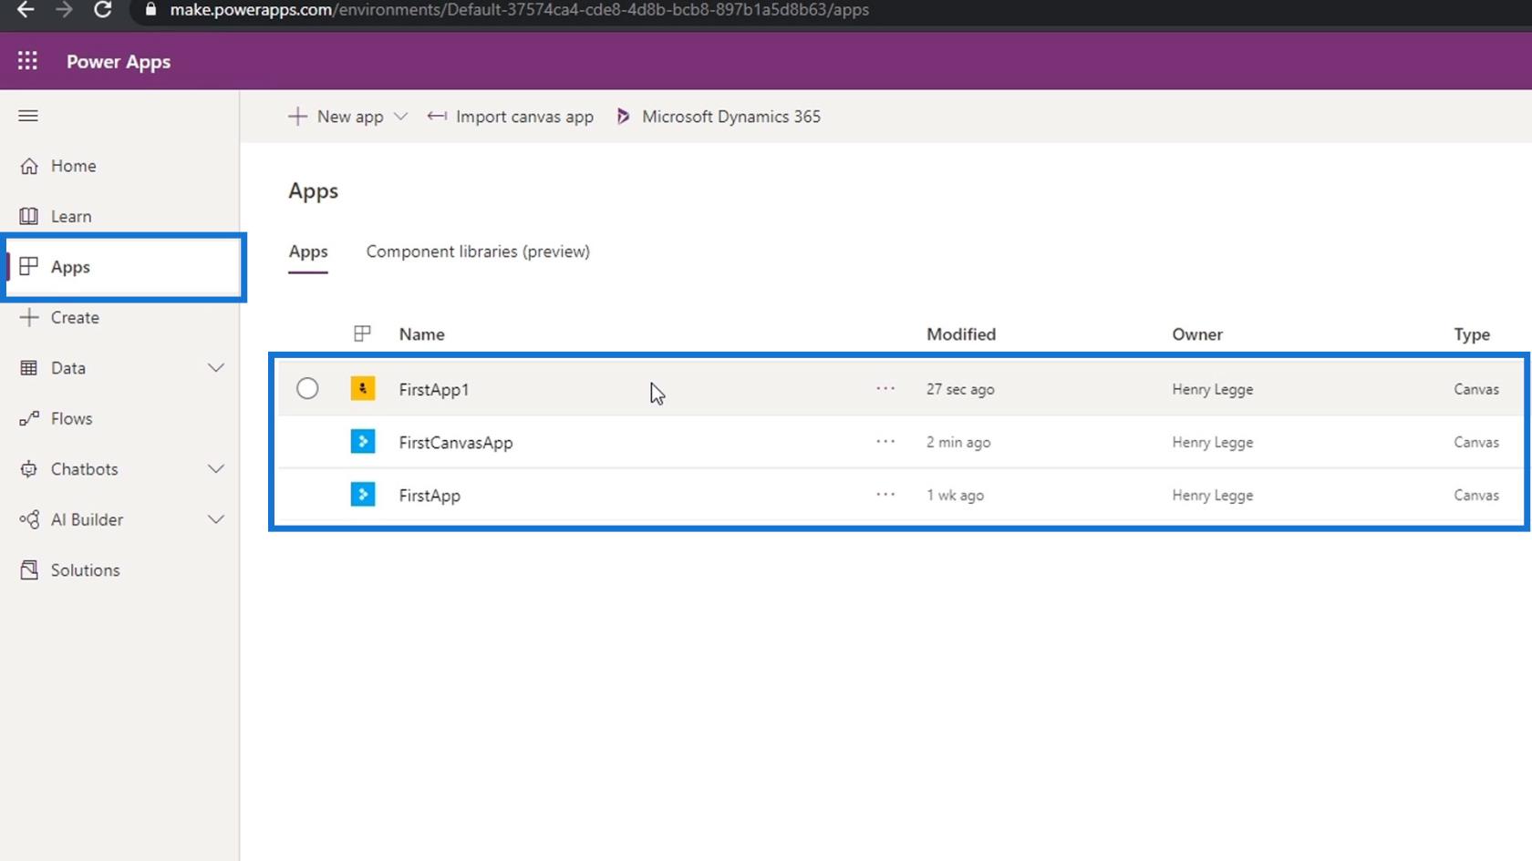Click Canvas type in the FirstCanvasApp row
This screenshot has height=861, width=1532.
(1476, 442)
